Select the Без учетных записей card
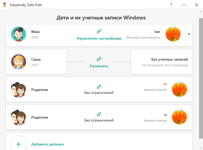Screen dimensions: 203x150 (x=161, y=62)
